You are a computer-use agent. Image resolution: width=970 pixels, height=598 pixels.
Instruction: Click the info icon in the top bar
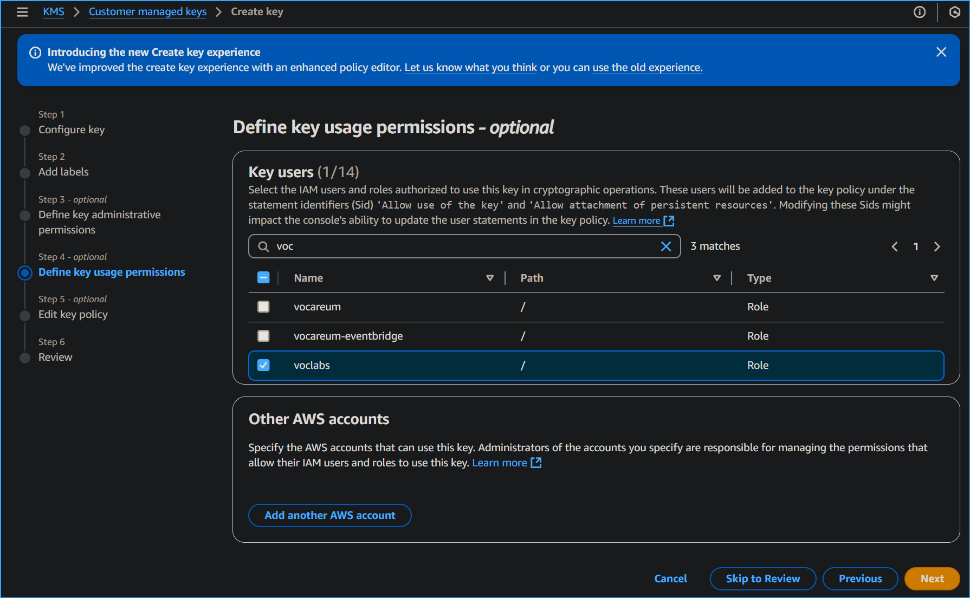(x=920, y=12)
